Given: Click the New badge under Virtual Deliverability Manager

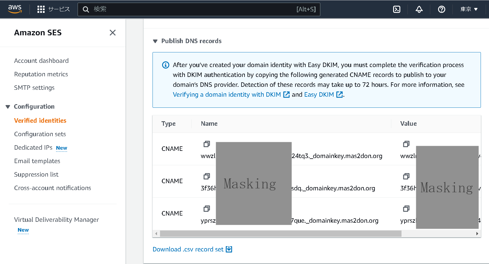Looking at the screenshot, I should pyautogui.click(x=23, y=230).
